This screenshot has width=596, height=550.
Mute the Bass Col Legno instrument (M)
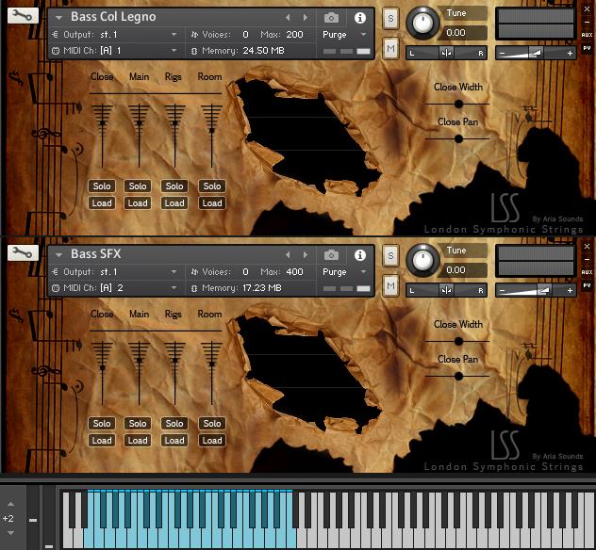click(390, 48)
